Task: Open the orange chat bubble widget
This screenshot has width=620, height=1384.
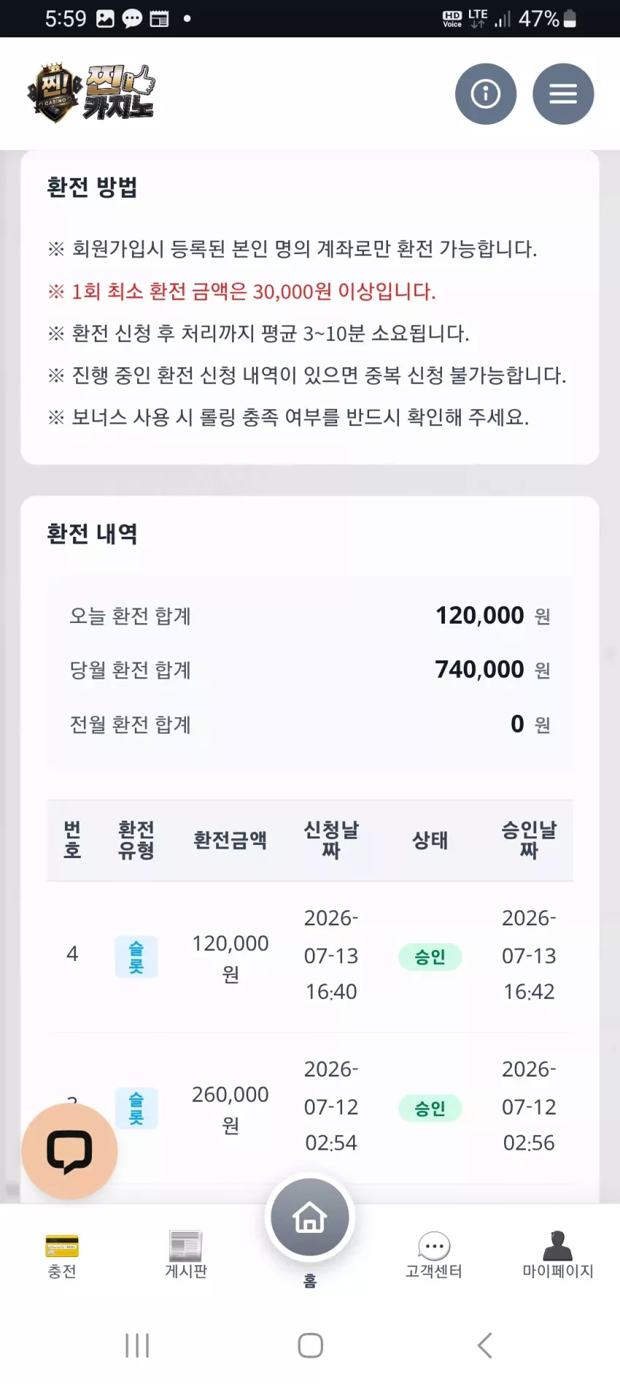Action: (x=69, y=1151)
